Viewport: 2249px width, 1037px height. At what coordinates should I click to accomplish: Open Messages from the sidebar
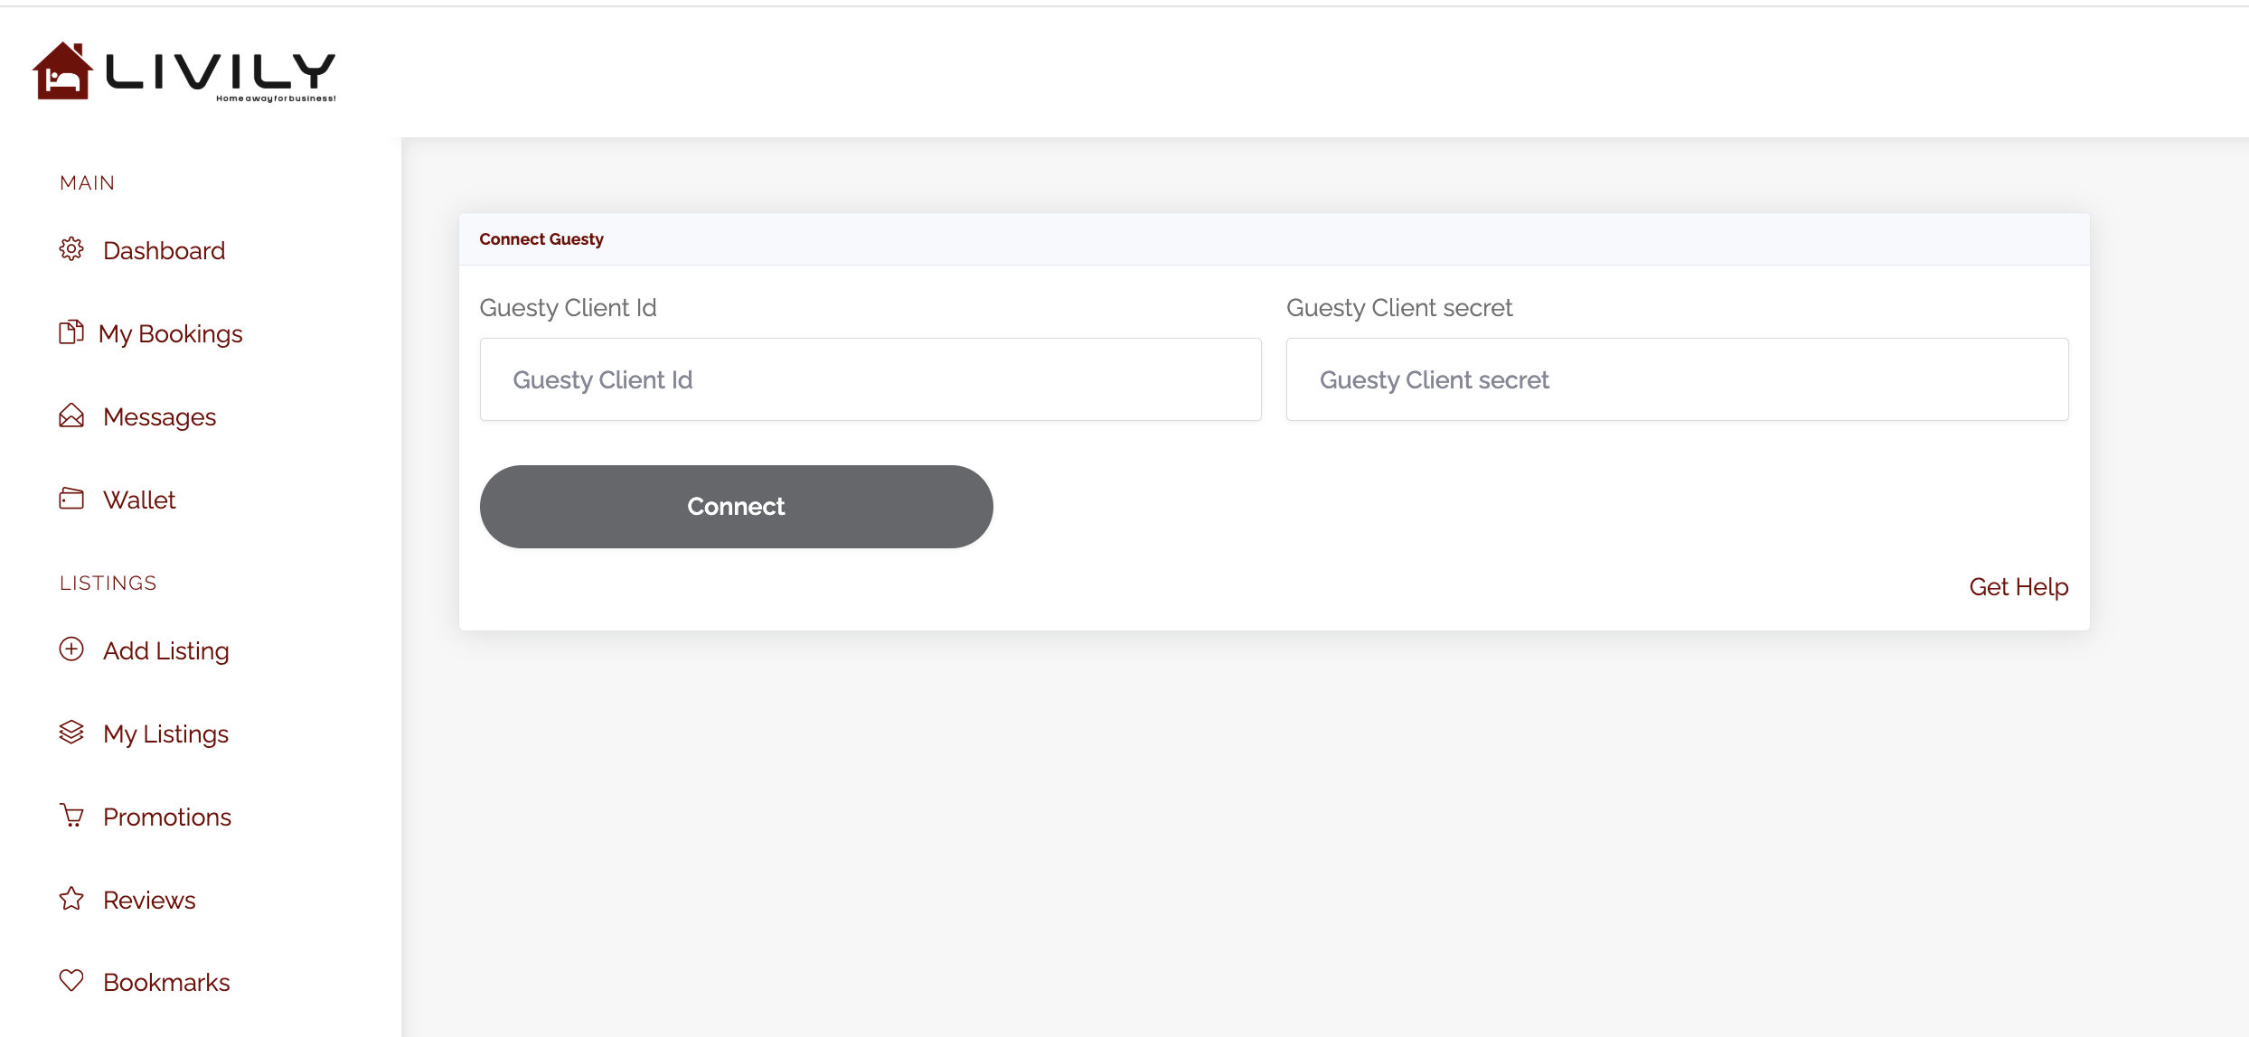[x=159, y=416]
